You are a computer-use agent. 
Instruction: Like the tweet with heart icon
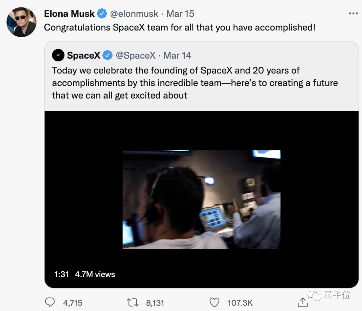pos(215,303)
